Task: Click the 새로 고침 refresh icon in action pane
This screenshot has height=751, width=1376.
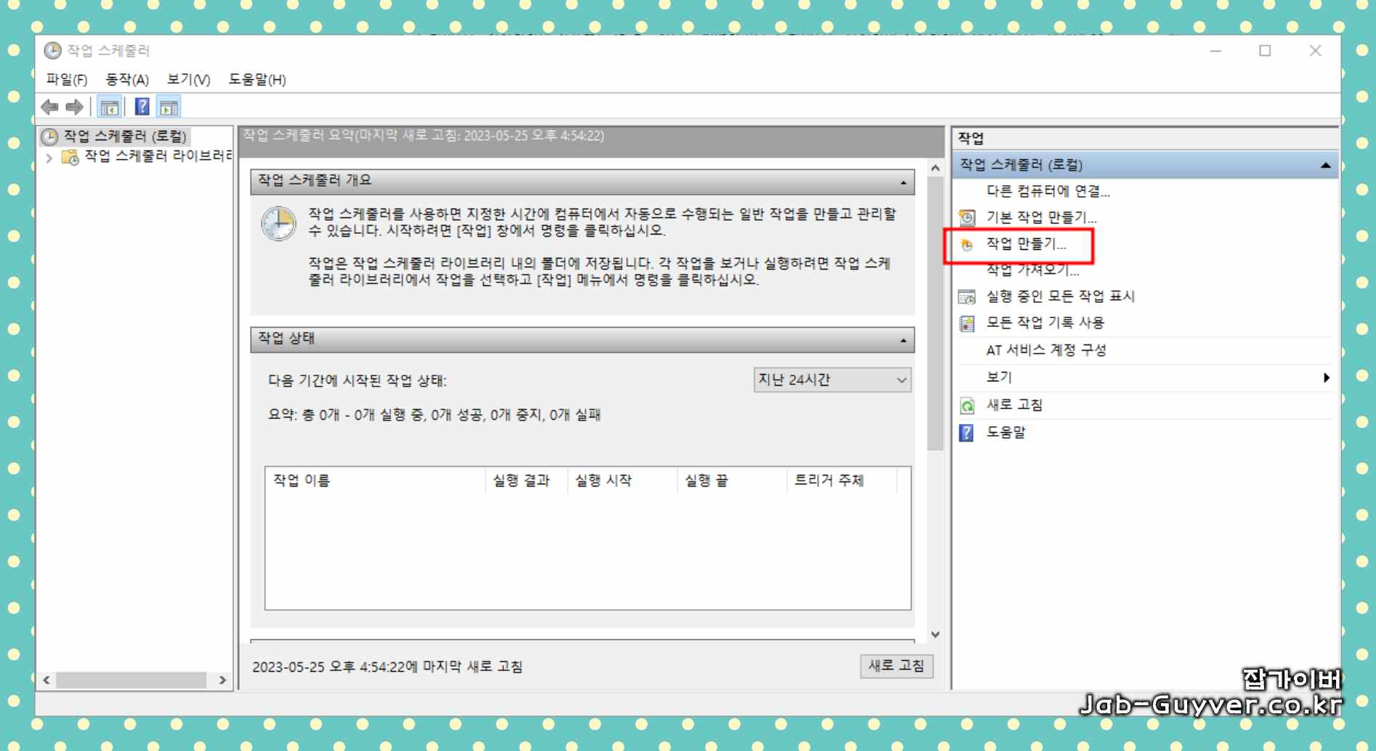Action: pyautogui.click(x=966, y=405)
